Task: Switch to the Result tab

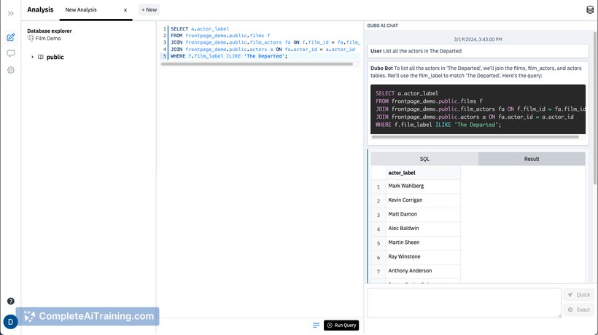Action: 532,159
